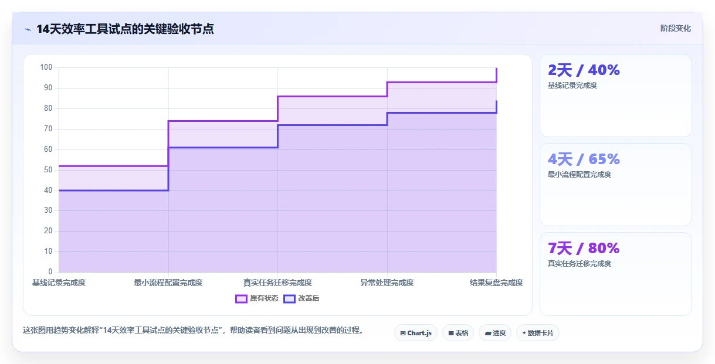Toggle the 原有状态 legend series
The width and height of the screenshot is (715, 364).
[257, 298]
